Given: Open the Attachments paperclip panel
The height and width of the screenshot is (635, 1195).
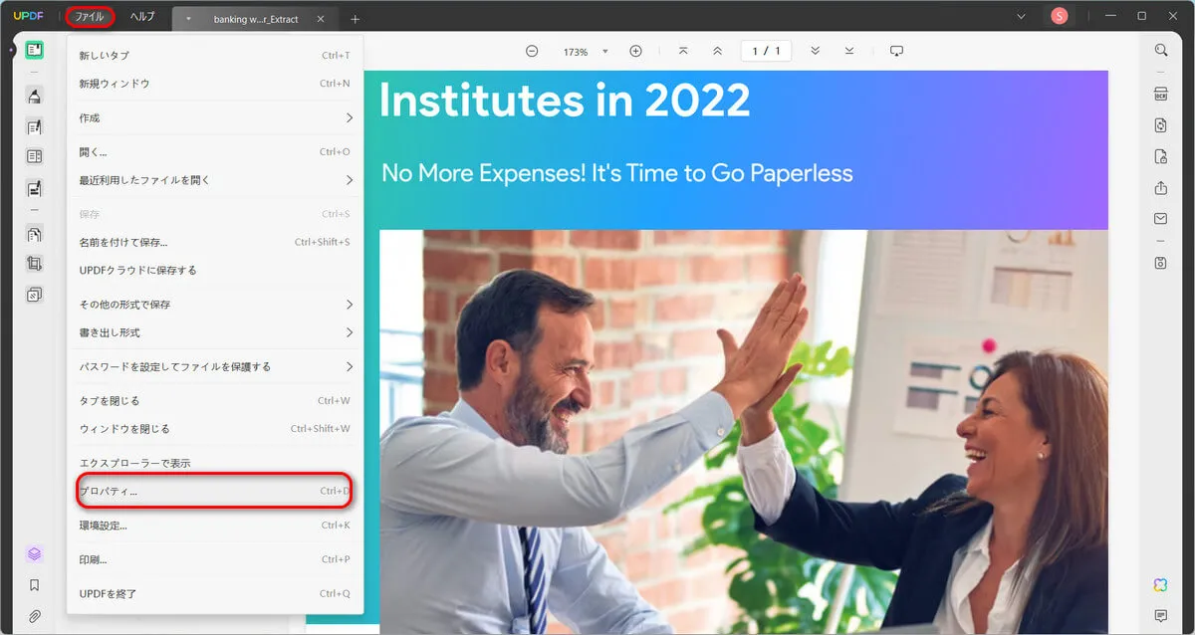Looking at the screenshot, I should 35,616.
